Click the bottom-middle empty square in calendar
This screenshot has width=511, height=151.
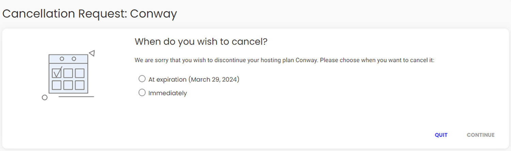click(68, 85)
